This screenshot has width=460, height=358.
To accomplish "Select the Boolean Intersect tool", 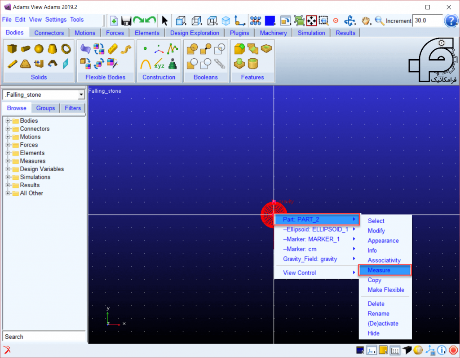I will tap(219, 48).
